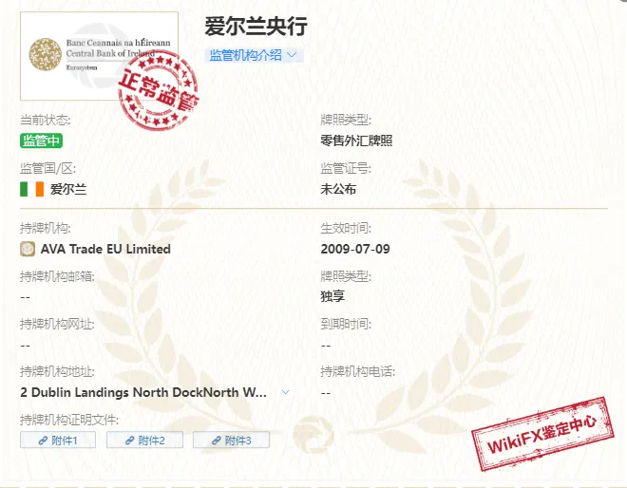Click the 爱尔兰央行 heading

[x=256, y=27]
